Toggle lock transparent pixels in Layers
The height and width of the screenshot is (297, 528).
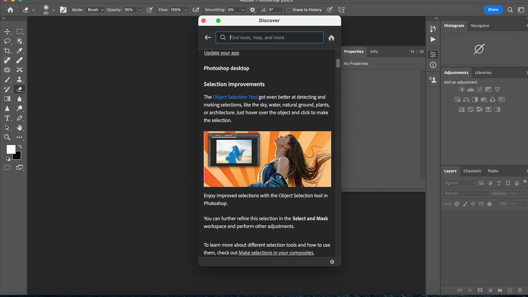pyautogui.click(x=457, y=204)
